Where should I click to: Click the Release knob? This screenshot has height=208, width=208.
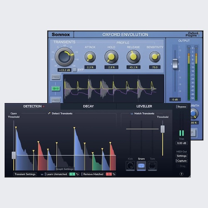(134, 57)
